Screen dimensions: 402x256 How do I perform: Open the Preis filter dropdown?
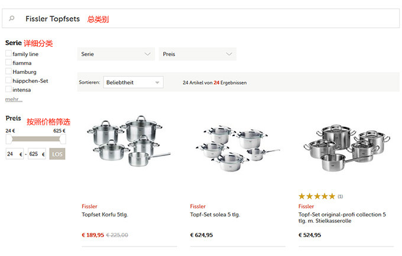pyautogui.click(x=197, y=54)
